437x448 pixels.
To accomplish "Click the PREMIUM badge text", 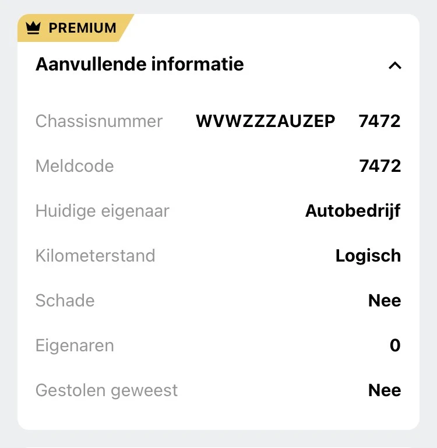I will (x=82, y=28).
